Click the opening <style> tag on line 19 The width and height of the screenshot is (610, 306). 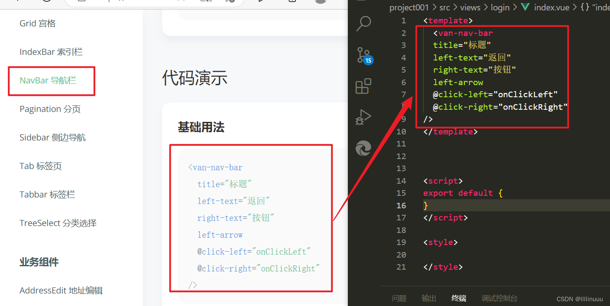[x=440, y=242]
